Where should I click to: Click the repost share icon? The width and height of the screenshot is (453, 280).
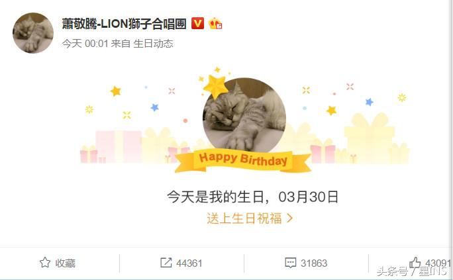click(x=166, y=263)
